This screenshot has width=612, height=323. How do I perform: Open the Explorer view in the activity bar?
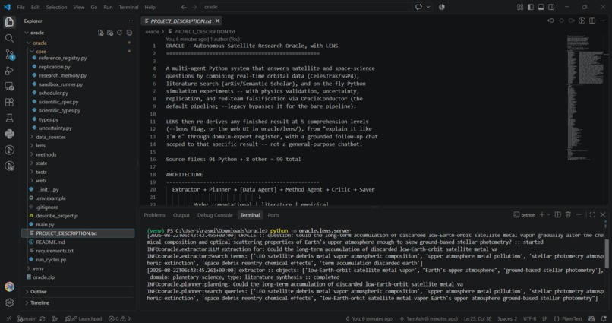9,22
